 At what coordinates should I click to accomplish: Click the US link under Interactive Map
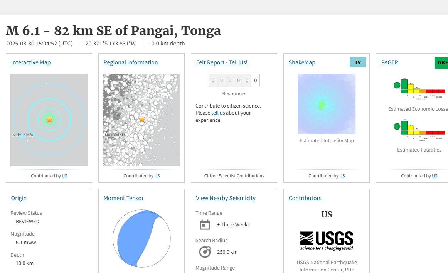[64, 176]
